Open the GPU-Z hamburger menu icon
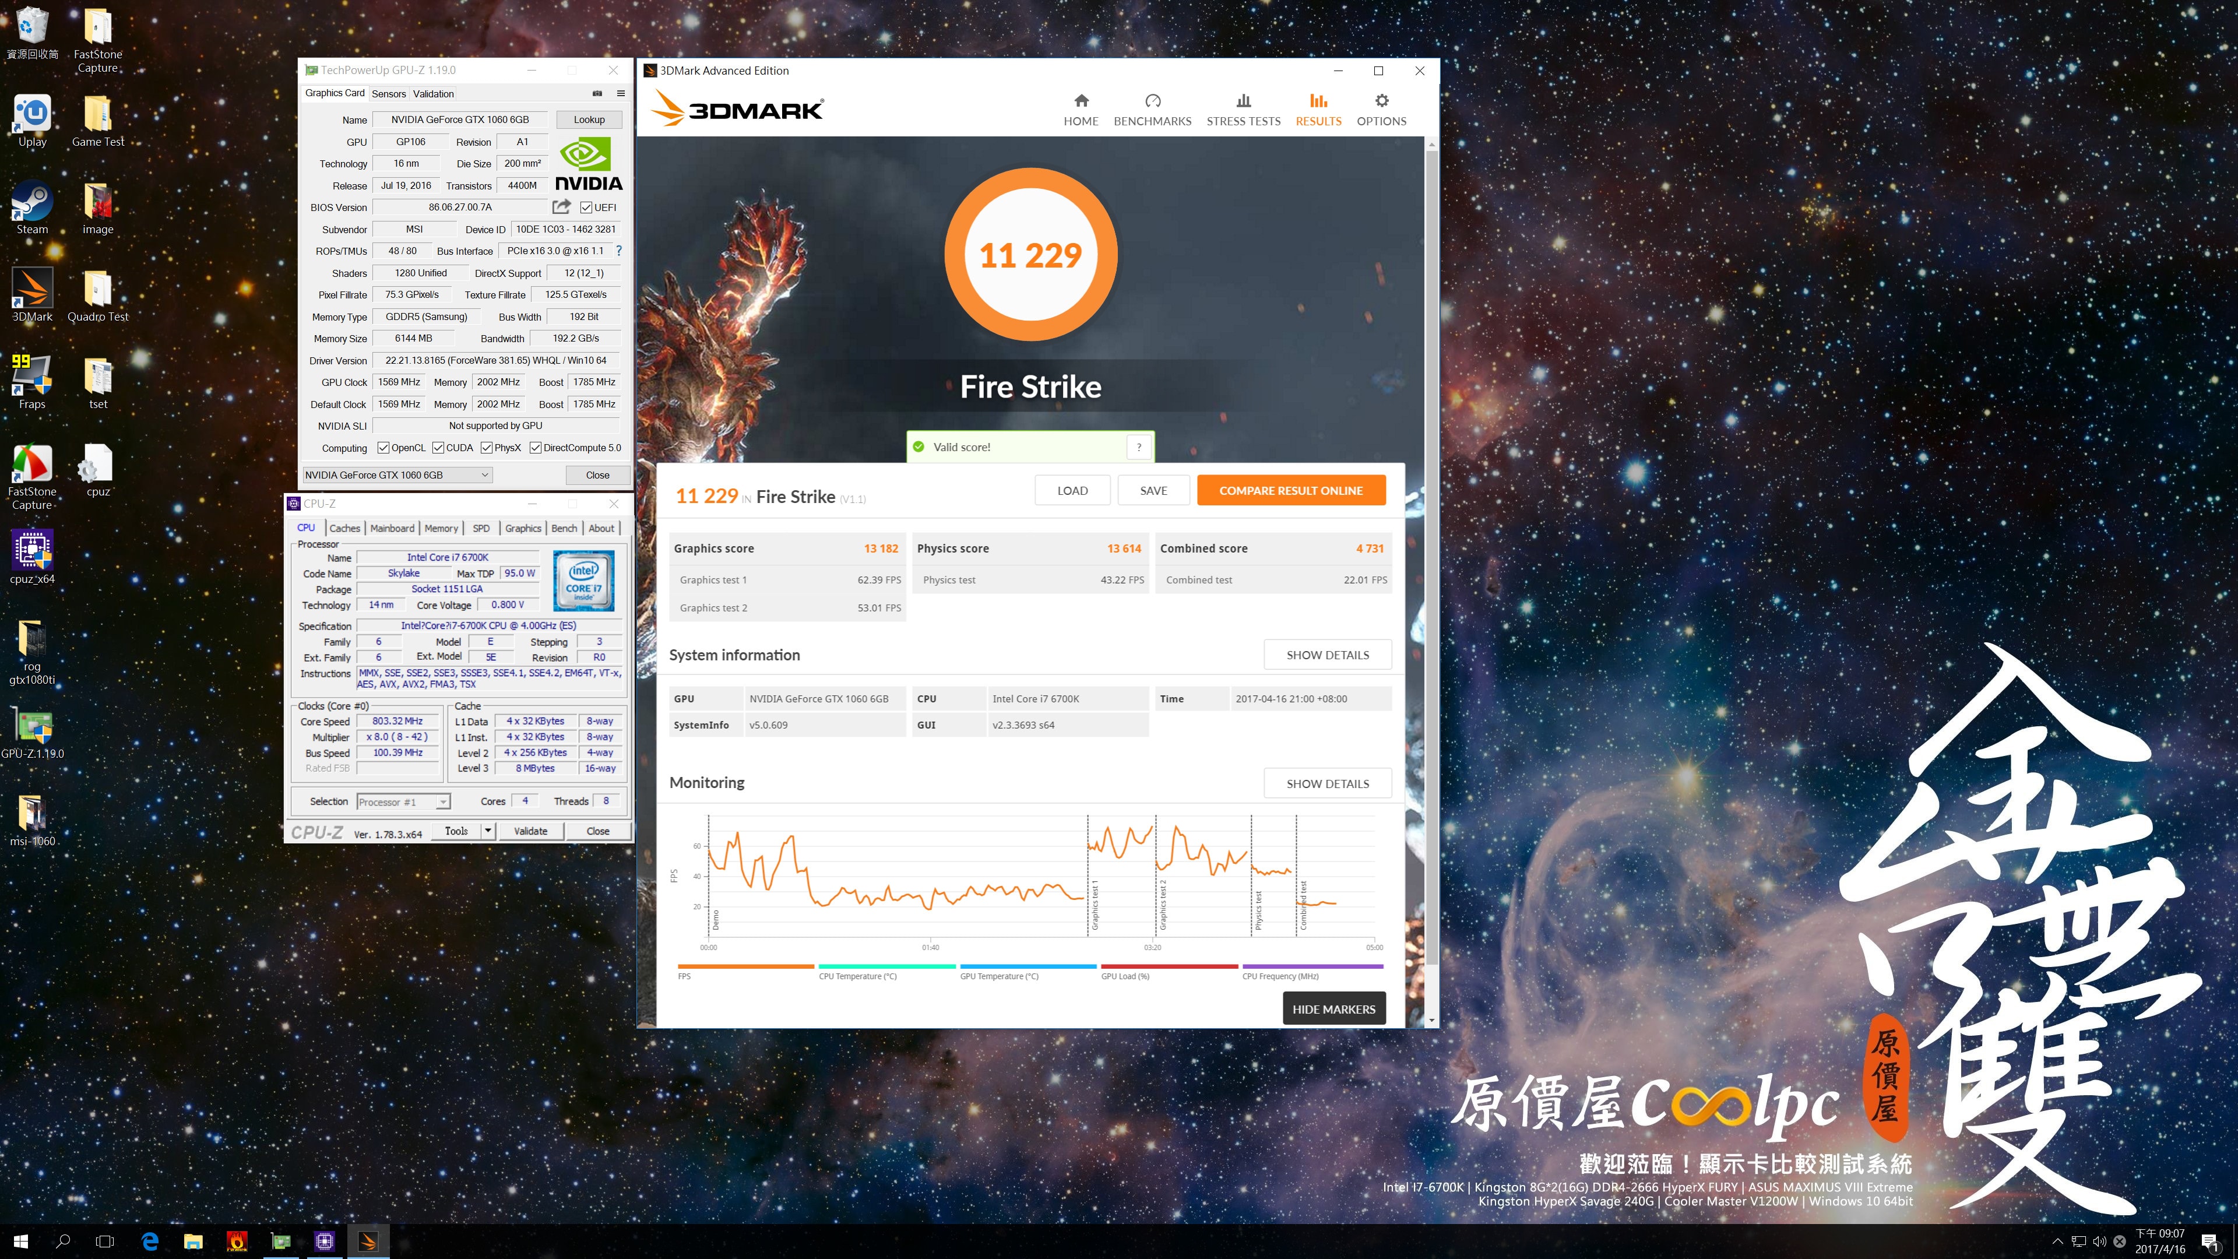This screenshot has height=1259, width=2238. 620,93
